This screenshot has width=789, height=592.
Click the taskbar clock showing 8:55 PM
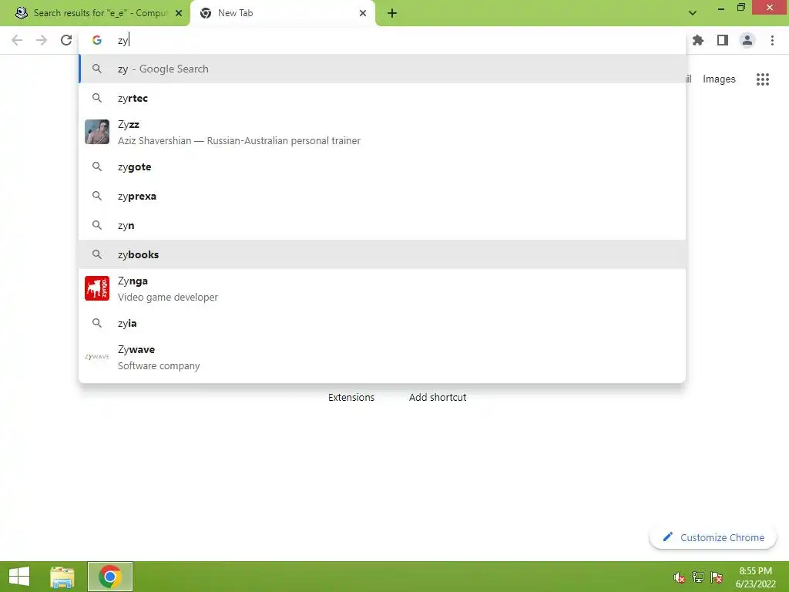click(x=755, y=577)
